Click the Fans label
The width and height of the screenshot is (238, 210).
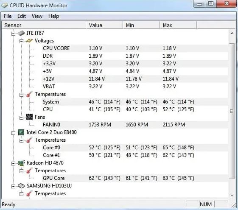[40, 117]
